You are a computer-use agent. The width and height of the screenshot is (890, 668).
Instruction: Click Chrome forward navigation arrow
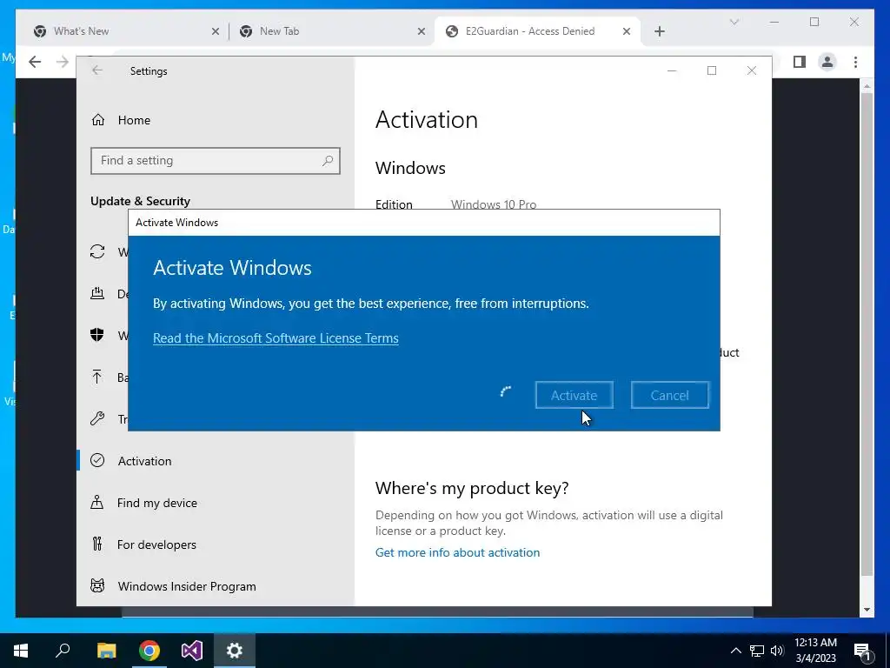click(63, 62)
